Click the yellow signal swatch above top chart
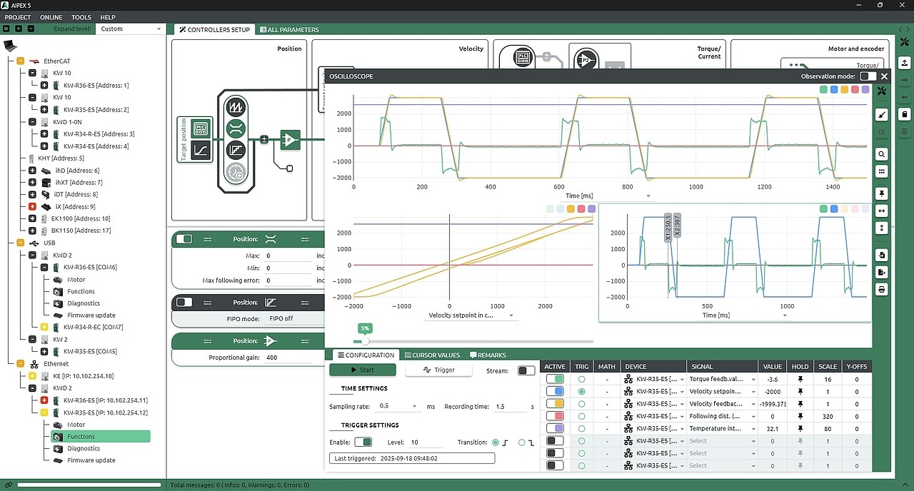The image size is (914, 491). point(844,90)
